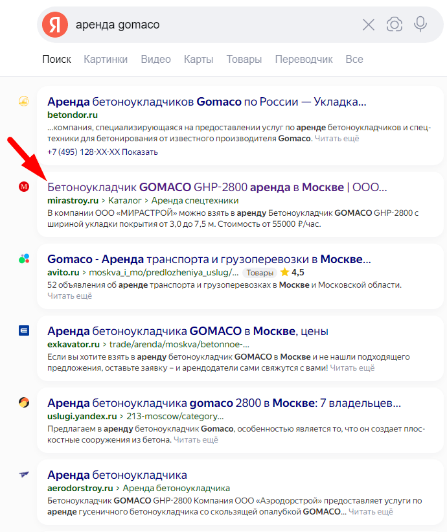Click Читать ещё in exkavator.ru snippet
This screenshot has width=447, height=532.
[x=352, y=368]
